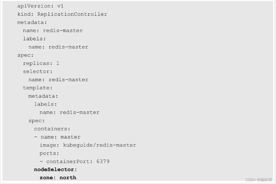This screenshot has width=276, height=184.
Task: Click the selector: line
Action: [x=38, y=71]
